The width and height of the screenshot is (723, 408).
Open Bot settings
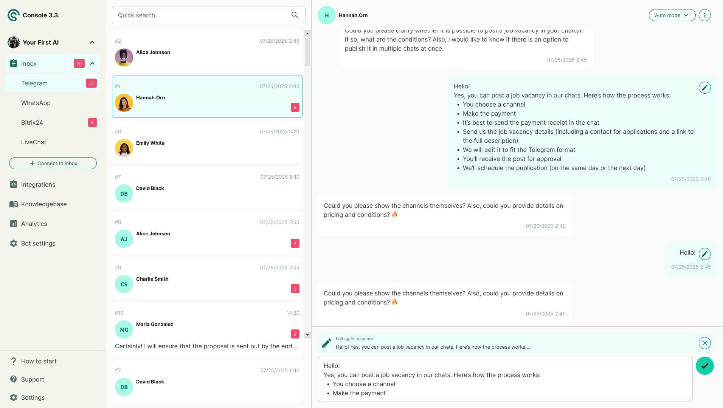point(38,243)
